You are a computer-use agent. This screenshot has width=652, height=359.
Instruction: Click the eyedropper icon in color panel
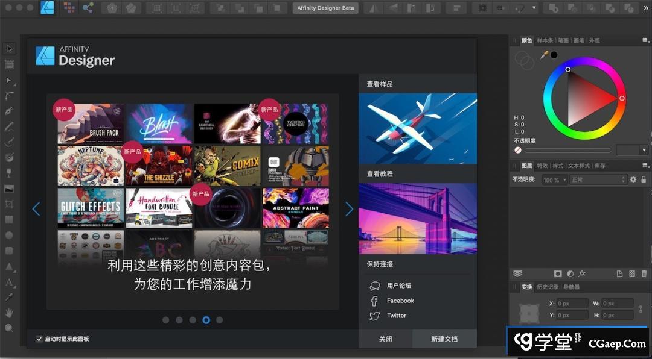pyautogui.click(x=543, y=55)
